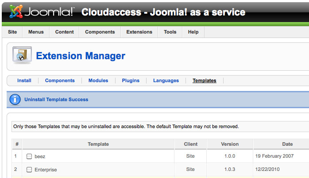309x178 pixels.
Task: Click the Extension Manager heading
Action: pos(81,56)
